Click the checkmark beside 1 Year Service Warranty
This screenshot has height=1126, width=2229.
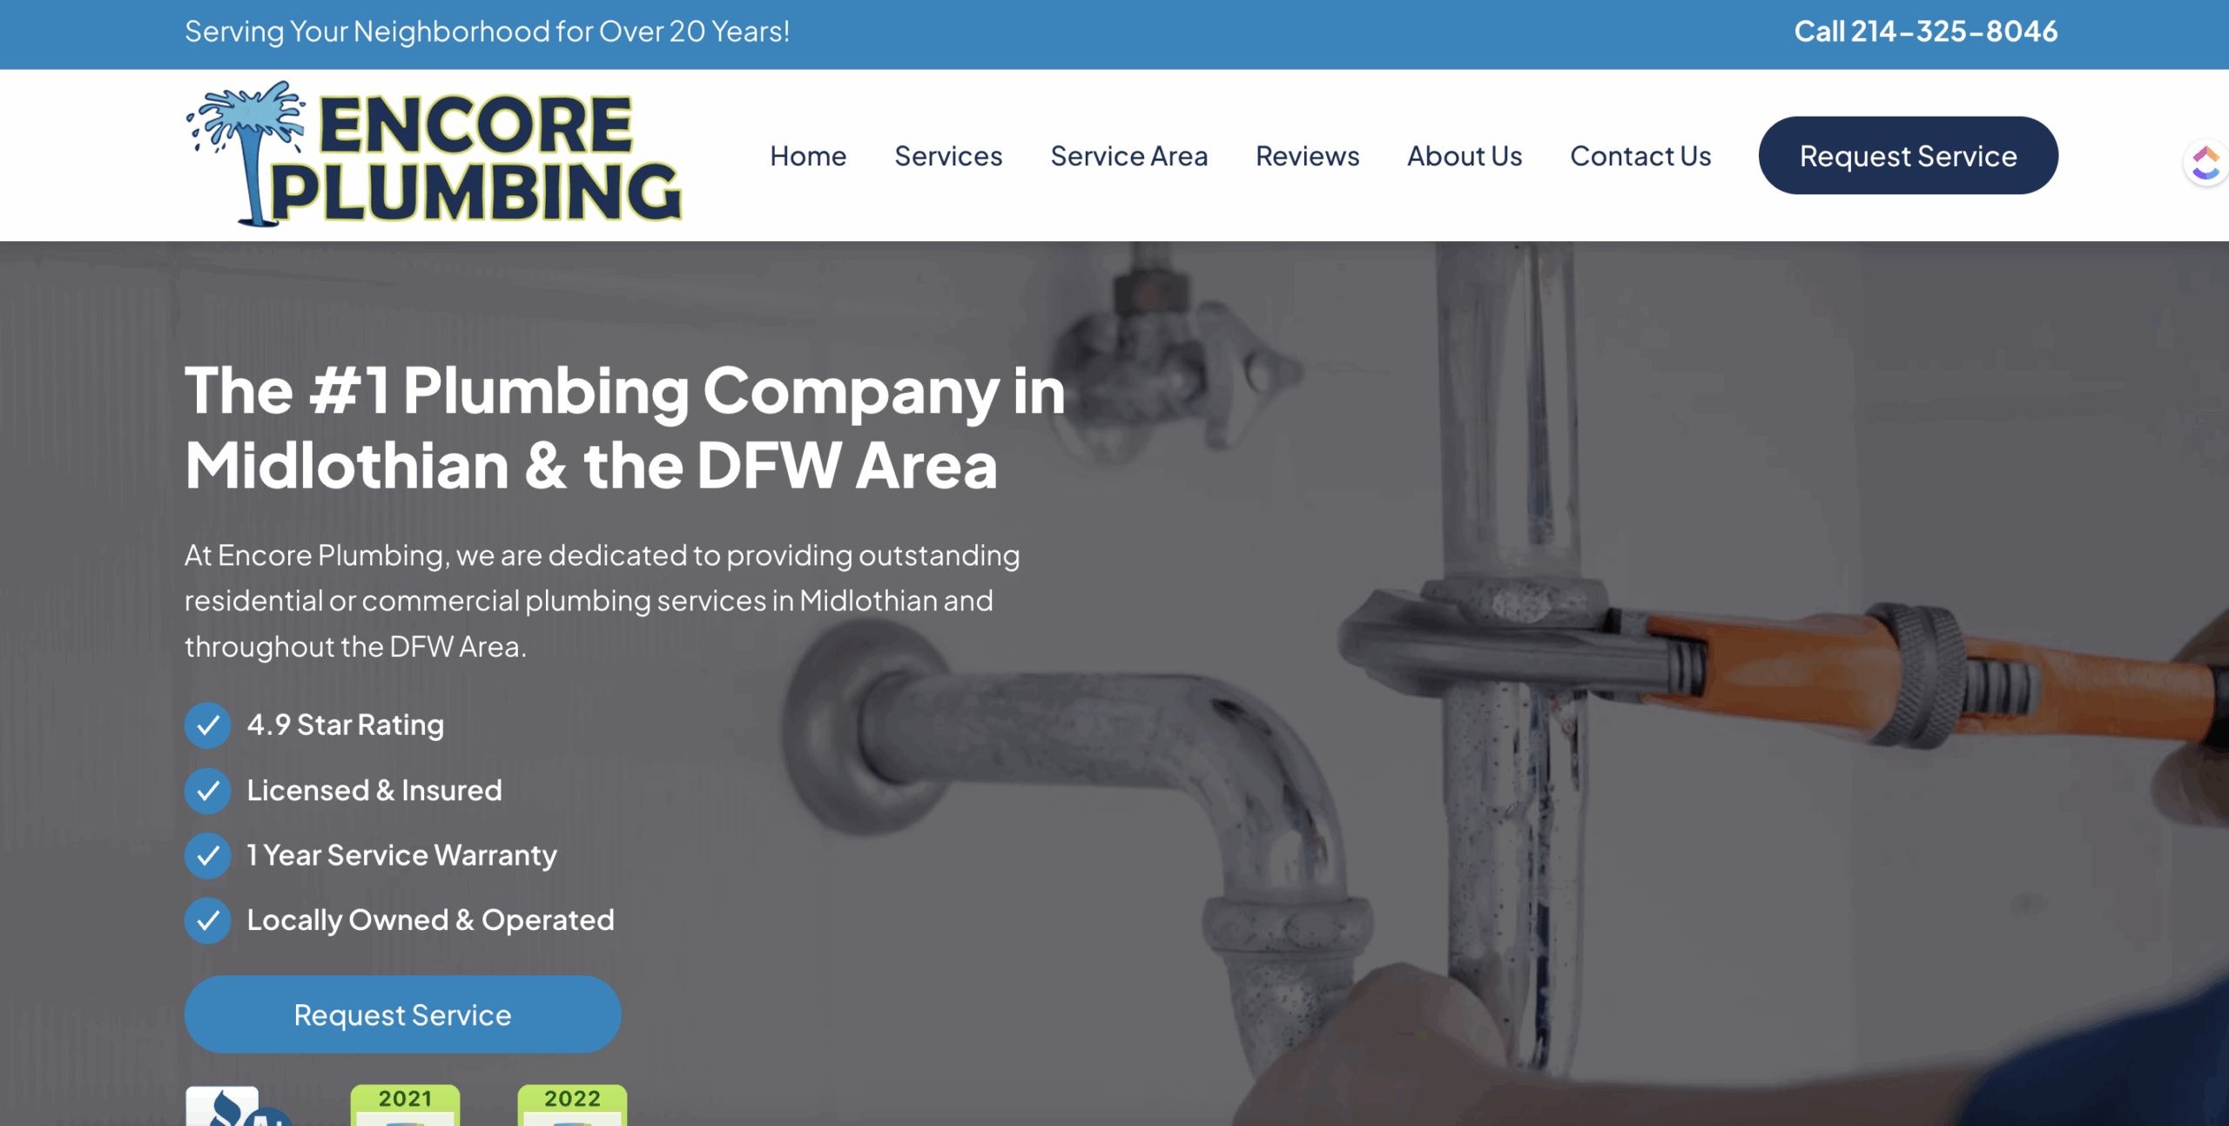coord(207,855)
